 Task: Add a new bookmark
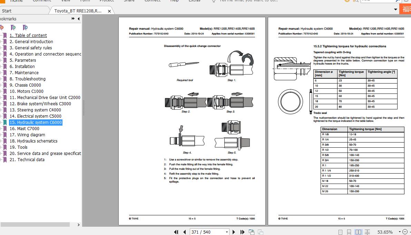13,27
